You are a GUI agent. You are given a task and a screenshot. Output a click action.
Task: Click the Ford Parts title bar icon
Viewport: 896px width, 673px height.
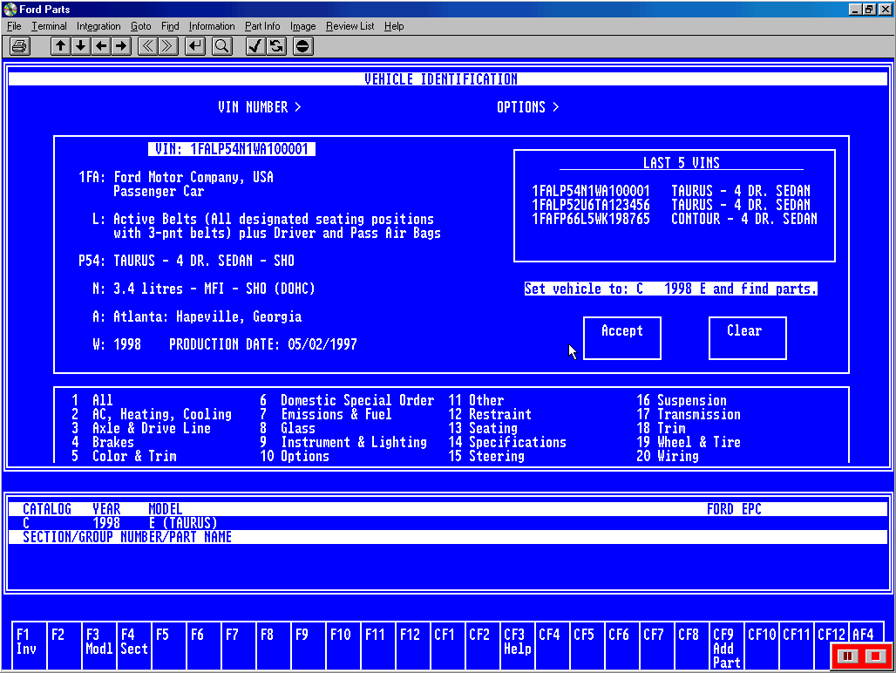coord(10,9)
